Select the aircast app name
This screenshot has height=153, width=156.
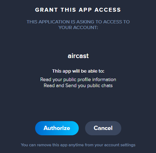(x=78, y=56)
